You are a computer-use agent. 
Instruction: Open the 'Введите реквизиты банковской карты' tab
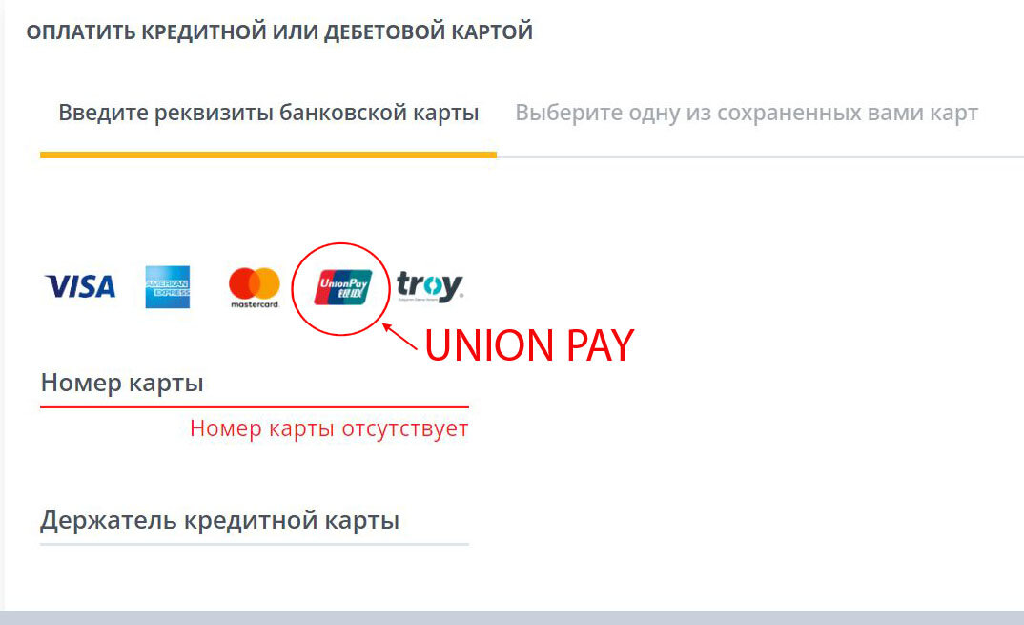pos(269,113)
